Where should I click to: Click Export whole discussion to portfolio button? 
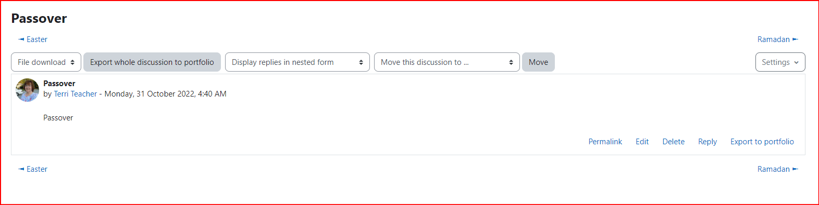pos(152,62)
